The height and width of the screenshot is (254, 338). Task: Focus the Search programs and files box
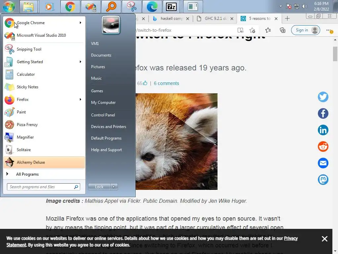point(44,187)
